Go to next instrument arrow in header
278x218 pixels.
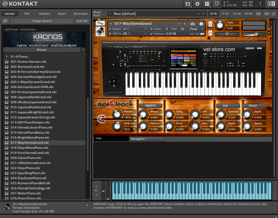185,24
